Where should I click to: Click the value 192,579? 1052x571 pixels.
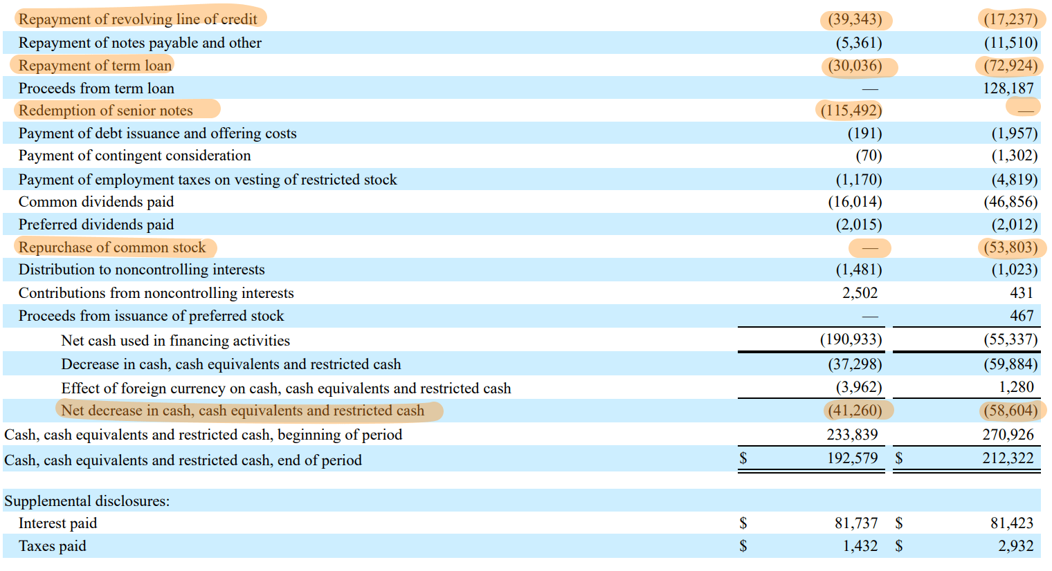click(x=852, y=458)
